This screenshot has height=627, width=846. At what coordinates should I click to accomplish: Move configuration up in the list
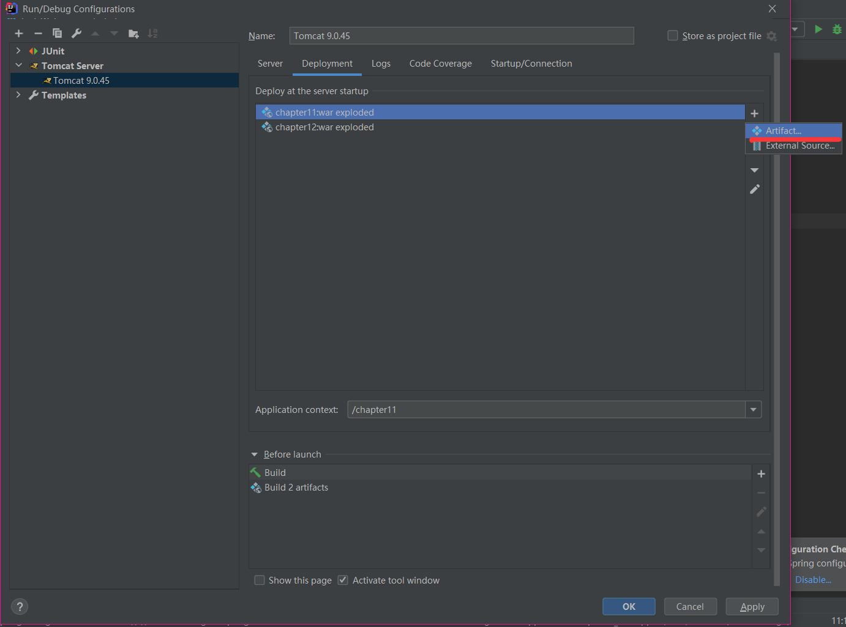[95, 34]
